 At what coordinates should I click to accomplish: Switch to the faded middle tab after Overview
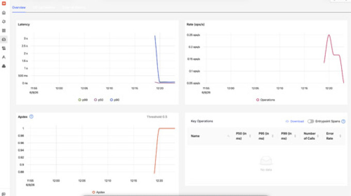point(44,7)
